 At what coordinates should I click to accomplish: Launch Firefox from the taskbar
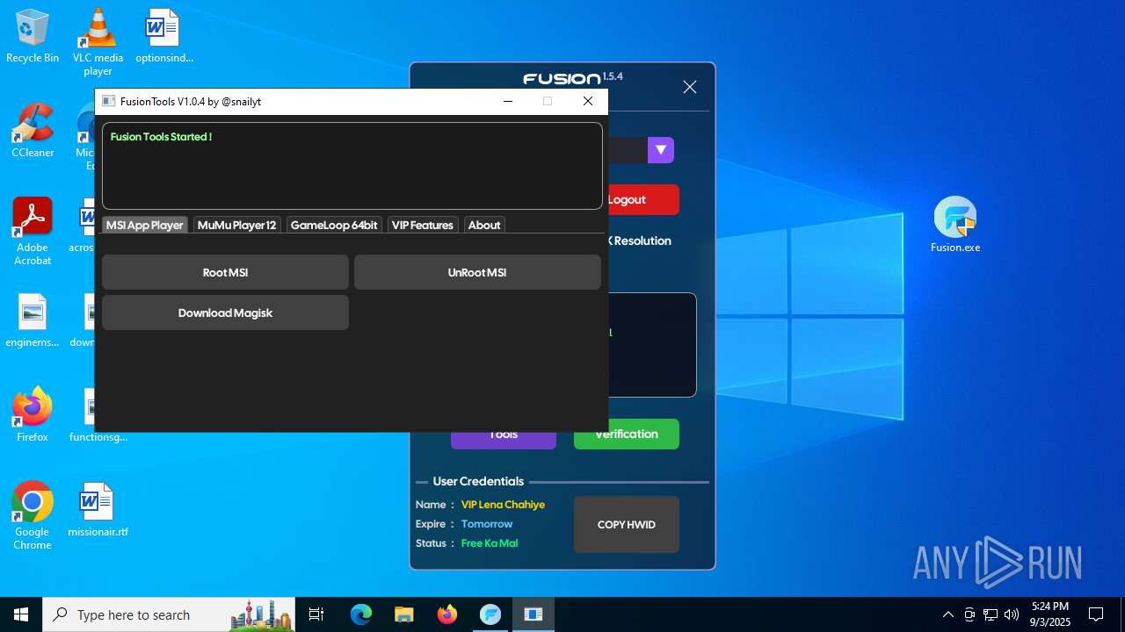[x=447, y=614]
